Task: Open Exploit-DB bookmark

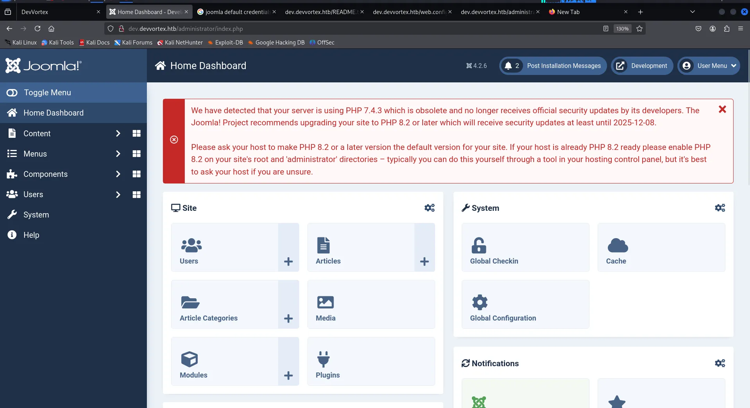Action: click(x=225, y=43)
